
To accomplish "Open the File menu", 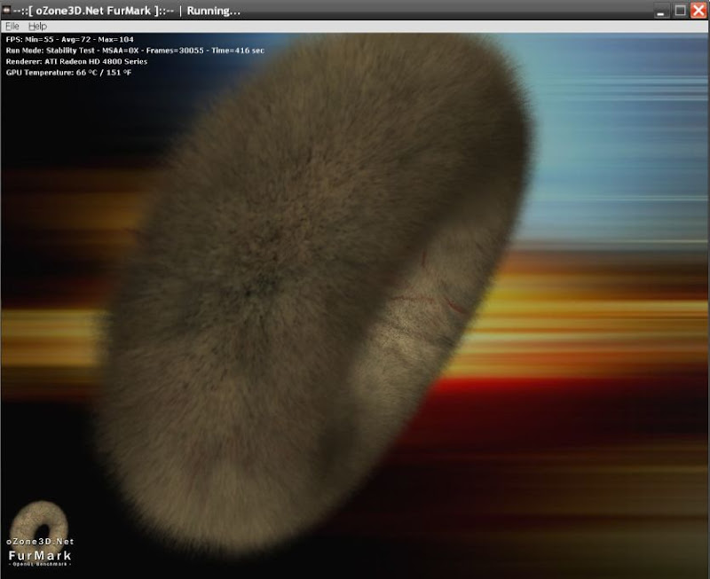I will (12, 27).
